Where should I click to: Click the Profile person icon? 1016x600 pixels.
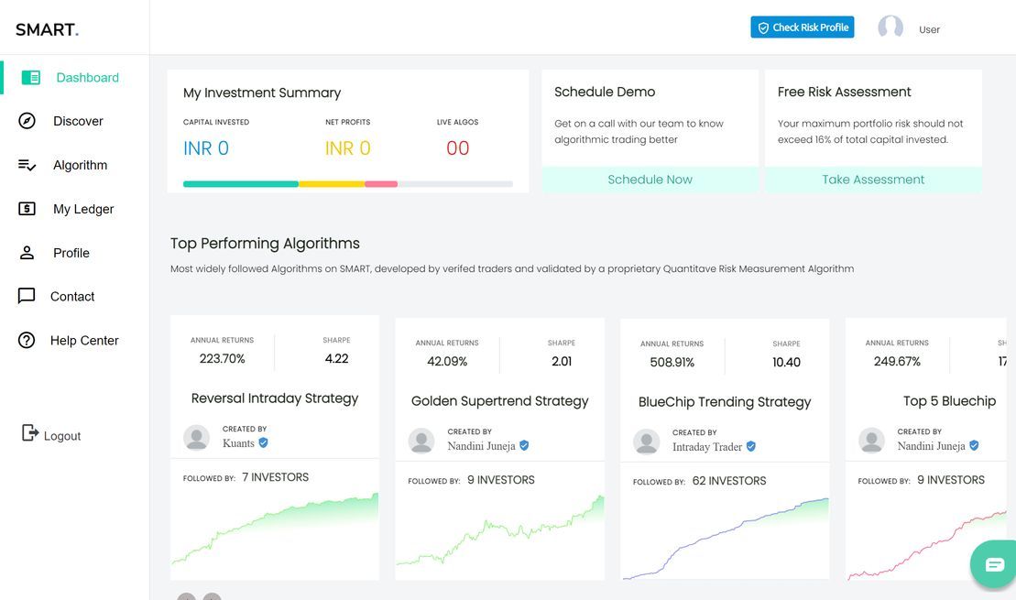tap(27, 253)
